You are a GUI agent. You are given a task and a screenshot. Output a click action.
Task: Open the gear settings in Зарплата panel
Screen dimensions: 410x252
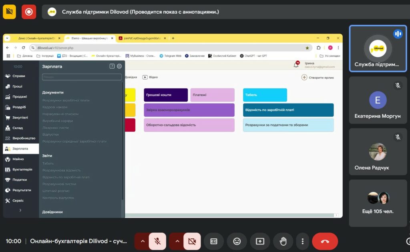pos(119,66)
